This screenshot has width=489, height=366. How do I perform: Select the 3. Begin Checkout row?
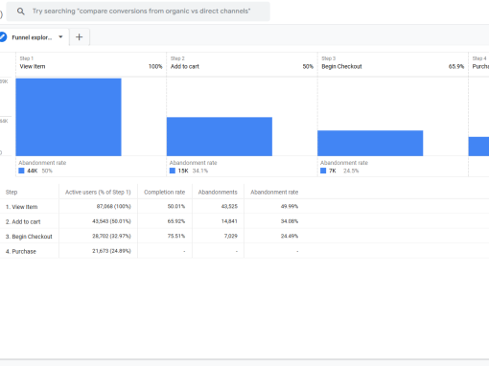244,237
